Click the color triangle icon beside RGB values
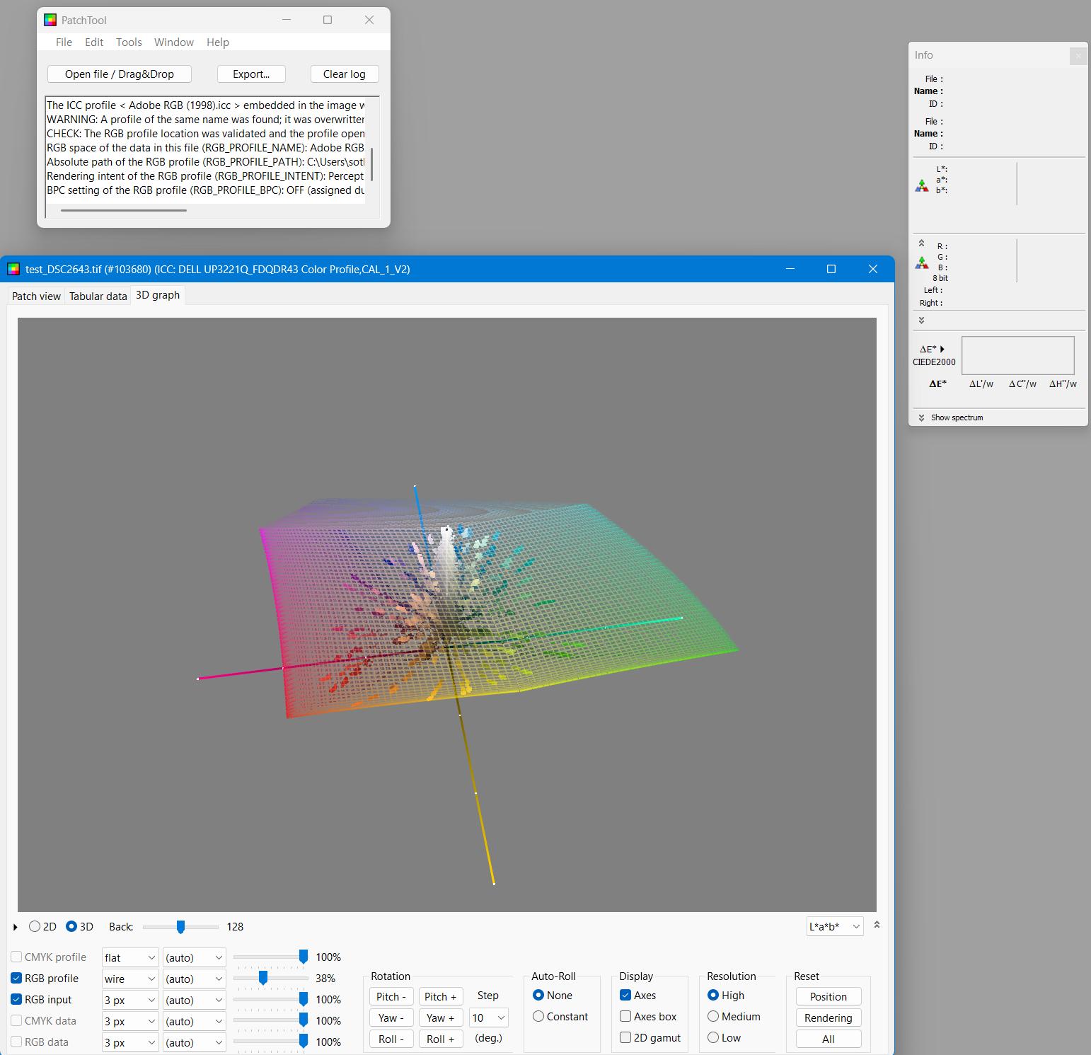1091x1055 pixels. 921,263
